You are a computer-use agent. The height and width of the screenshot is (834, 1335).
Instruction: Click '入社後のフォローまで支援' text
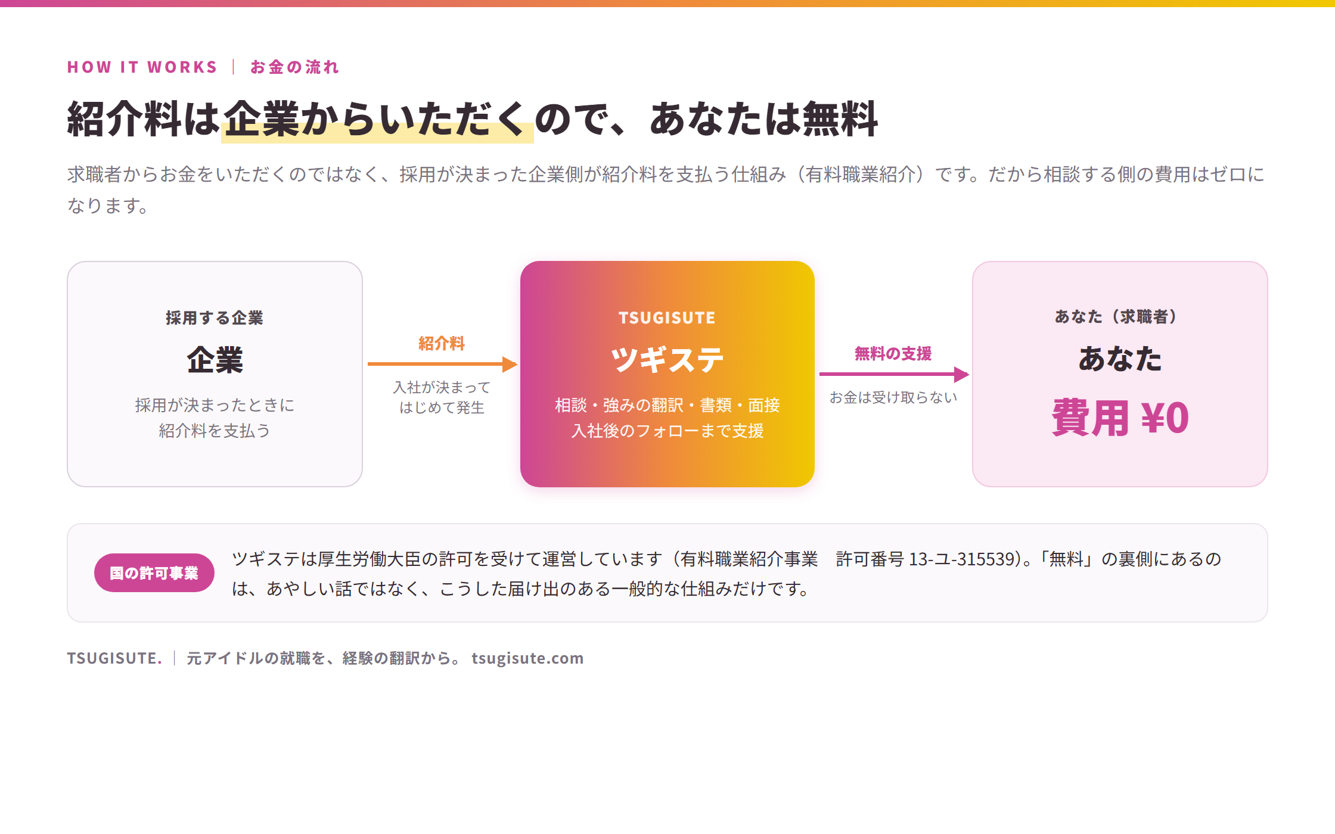coord(667,431)
